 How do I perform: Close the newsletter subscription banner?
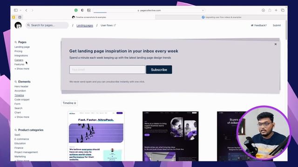pyautogui.click(x=276, y=44)
